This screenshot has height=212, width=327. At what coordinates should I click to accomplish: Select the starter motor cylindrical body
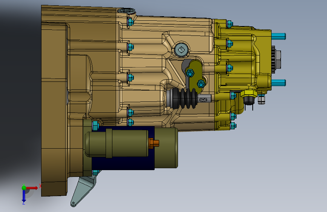pyautogui.click(x=117, y=144)
